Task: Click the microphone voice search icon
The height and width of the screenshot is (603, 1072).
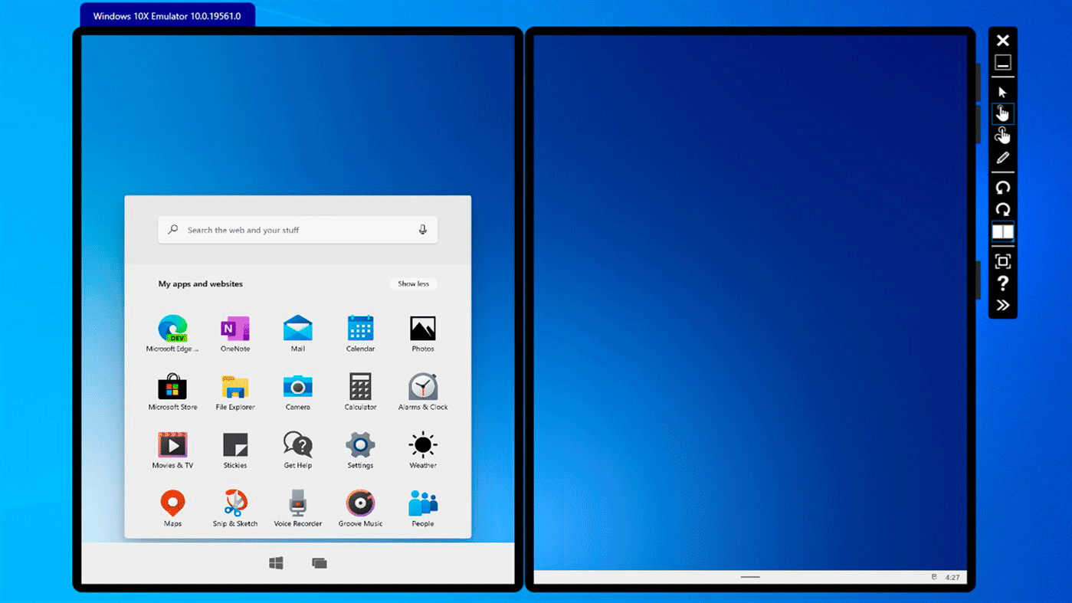Action: pos(422,230)
